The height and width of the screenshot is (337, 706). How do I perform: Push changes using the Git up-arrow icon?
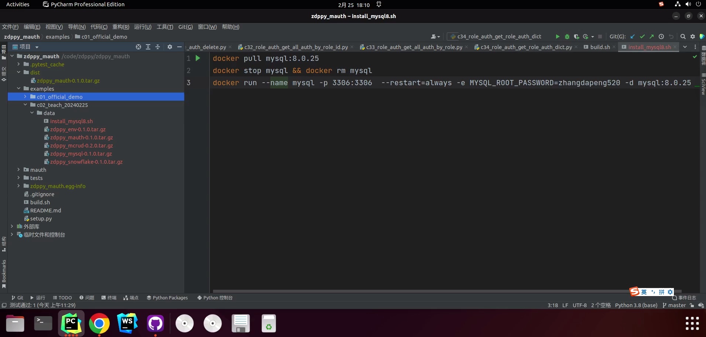[x=652, y=37]
